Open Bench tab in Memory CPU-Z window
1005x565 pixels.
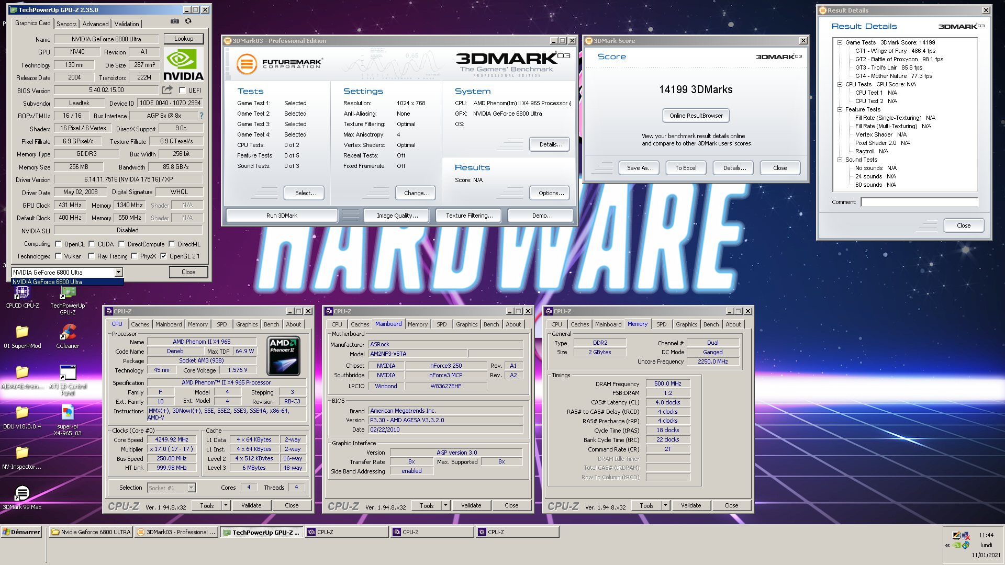(711, 324)
